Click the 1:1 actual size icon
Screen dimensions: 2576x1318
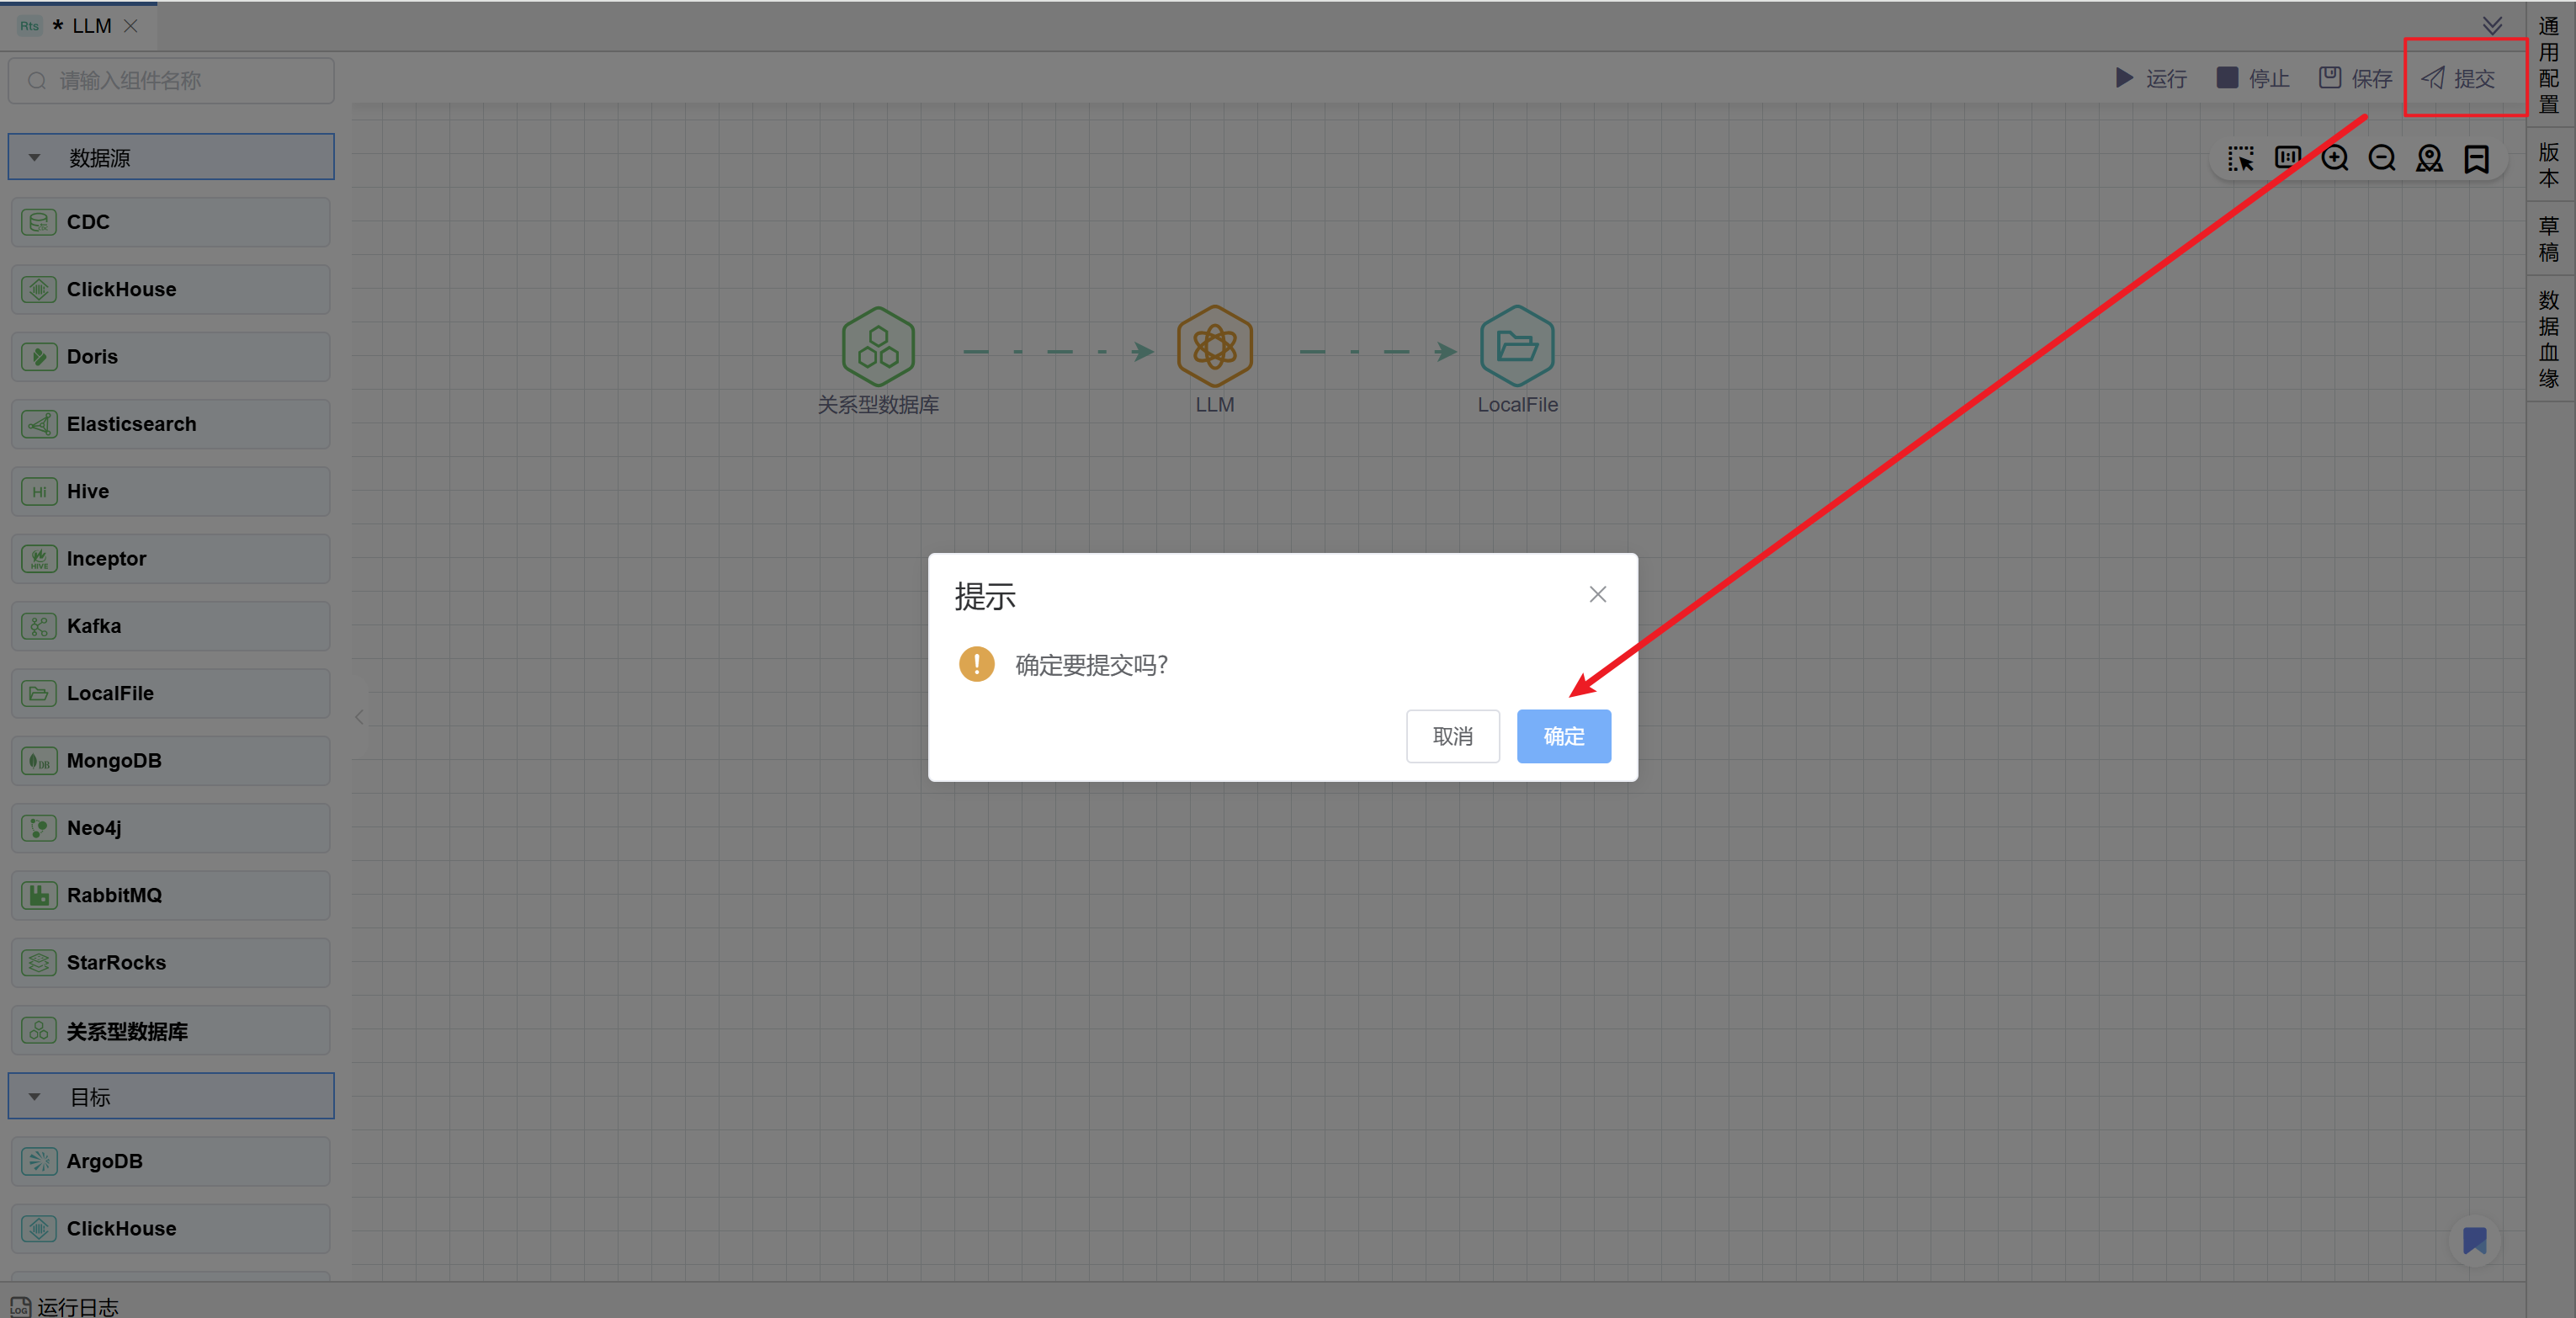pyautogui.click(x=2287, y=158)
